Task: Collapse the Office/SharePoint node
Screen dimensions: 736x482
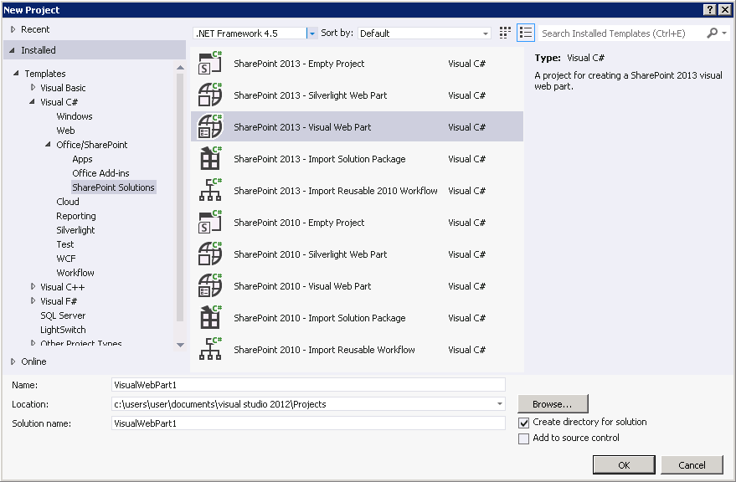Action: click(48, 144)
